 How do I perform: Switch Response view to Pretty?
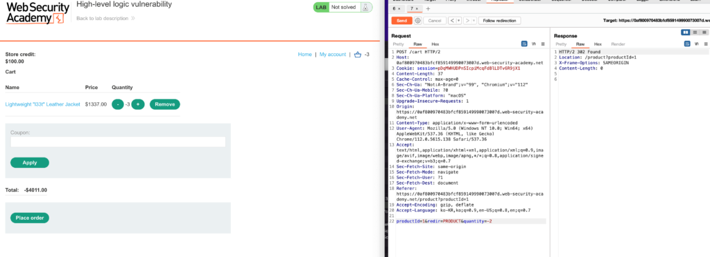[561, 44]
